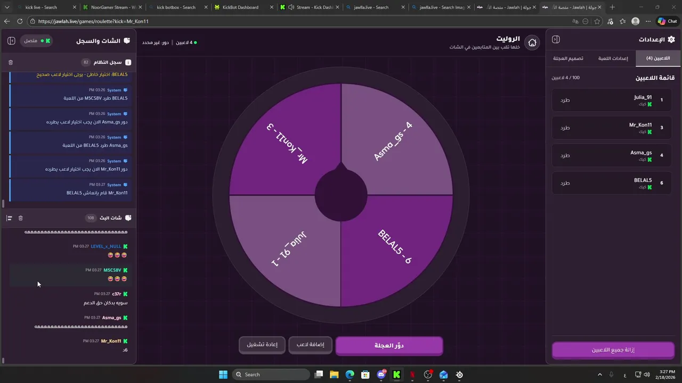Clear the system log with the trash icon
This screenshot has width=682, height=383.
(11, 62)
